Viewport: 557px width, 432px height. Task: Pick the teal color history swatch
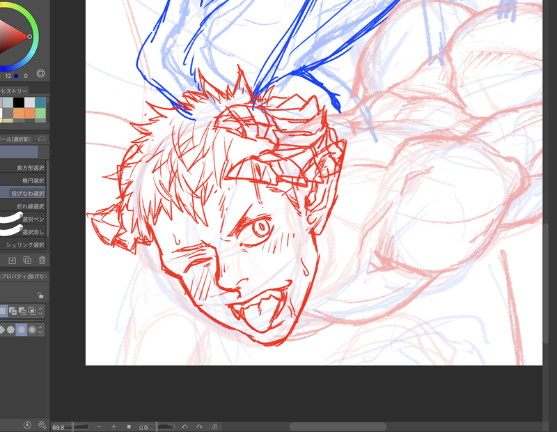[40, 102]
